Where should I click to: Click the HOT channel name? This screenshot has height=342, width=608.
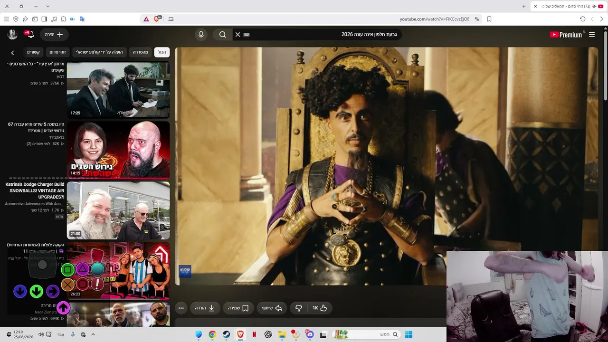coord(60,77)
